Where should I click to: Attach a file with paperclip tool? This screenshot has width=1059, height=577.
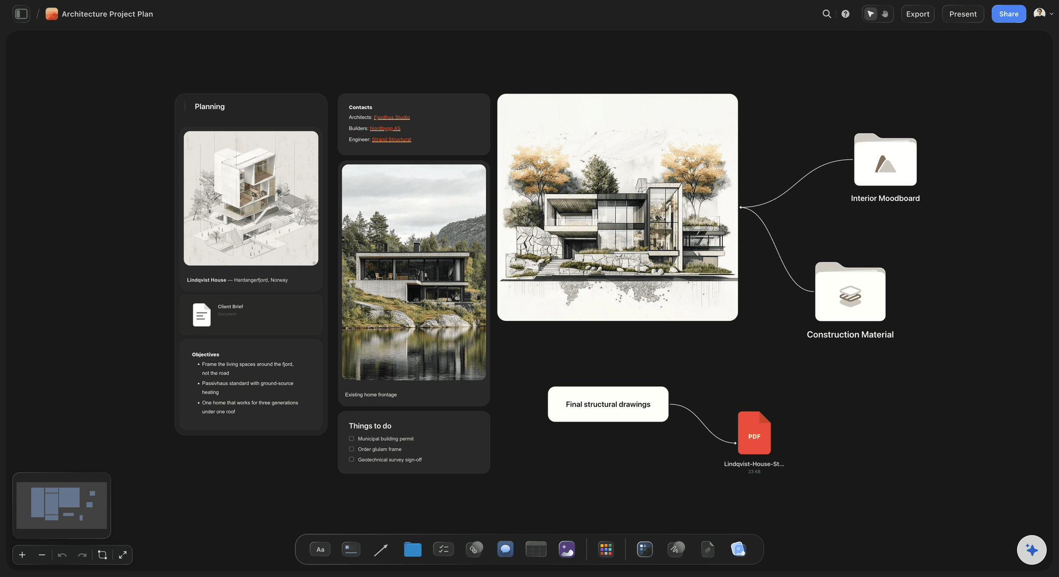(x=707, y=549)
